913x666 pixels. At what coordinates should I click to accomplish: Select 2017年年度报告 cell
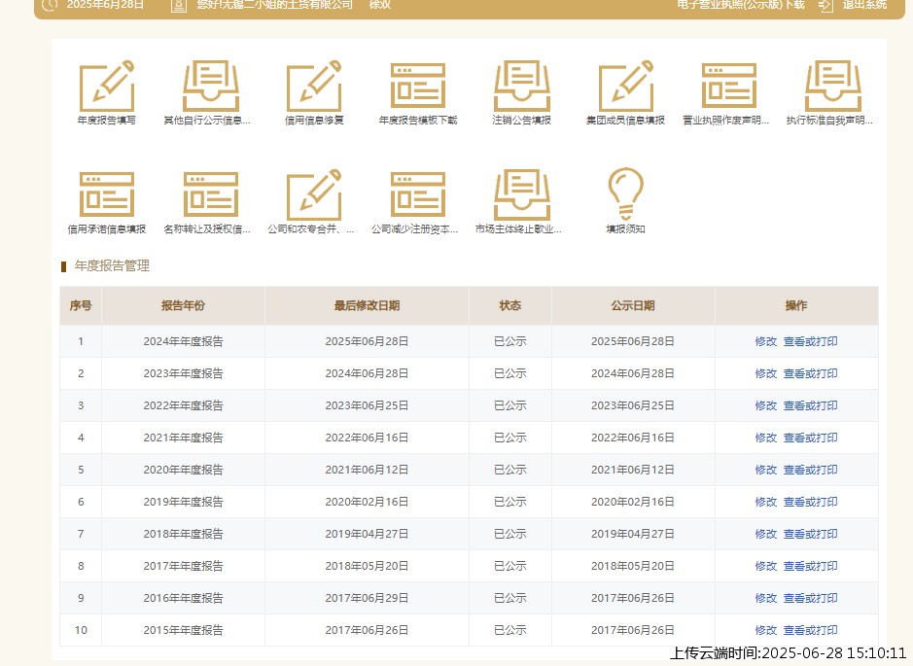click(x=184, y=565)
